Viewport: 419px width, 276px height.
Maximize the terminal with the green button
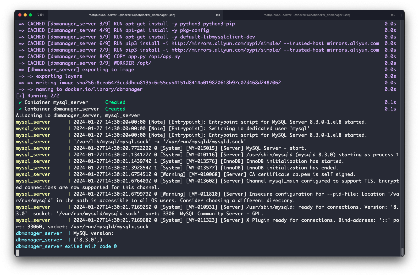point(30,15)
